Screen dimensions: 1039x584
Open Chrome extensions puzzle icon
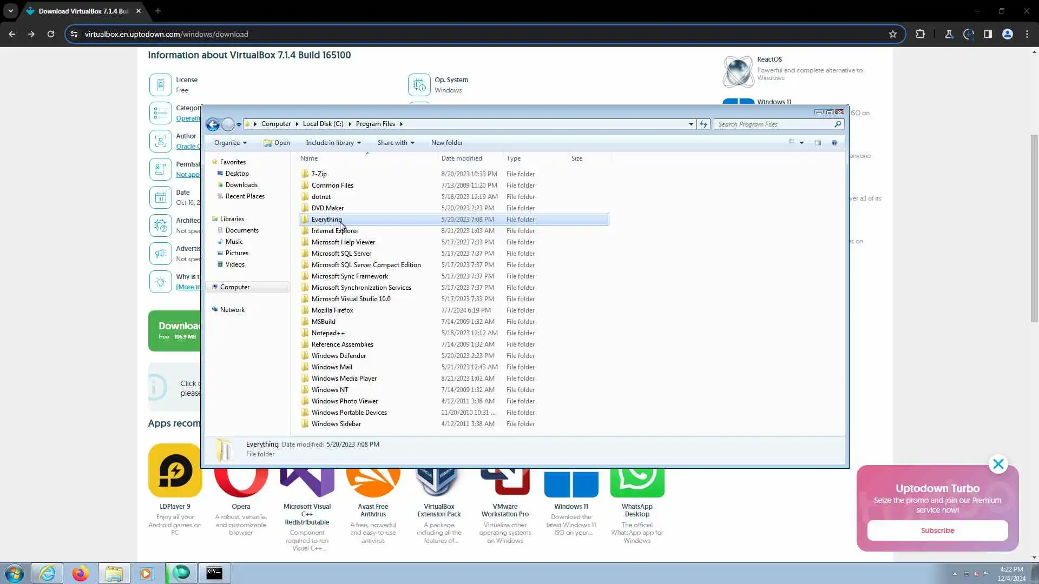pos(920,34)
